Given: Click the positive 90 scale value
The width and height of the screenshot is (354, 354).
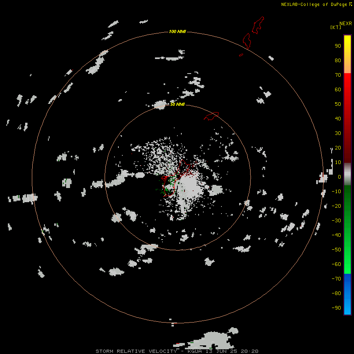Looking at the screenshot, I should (x=338, y=46).
